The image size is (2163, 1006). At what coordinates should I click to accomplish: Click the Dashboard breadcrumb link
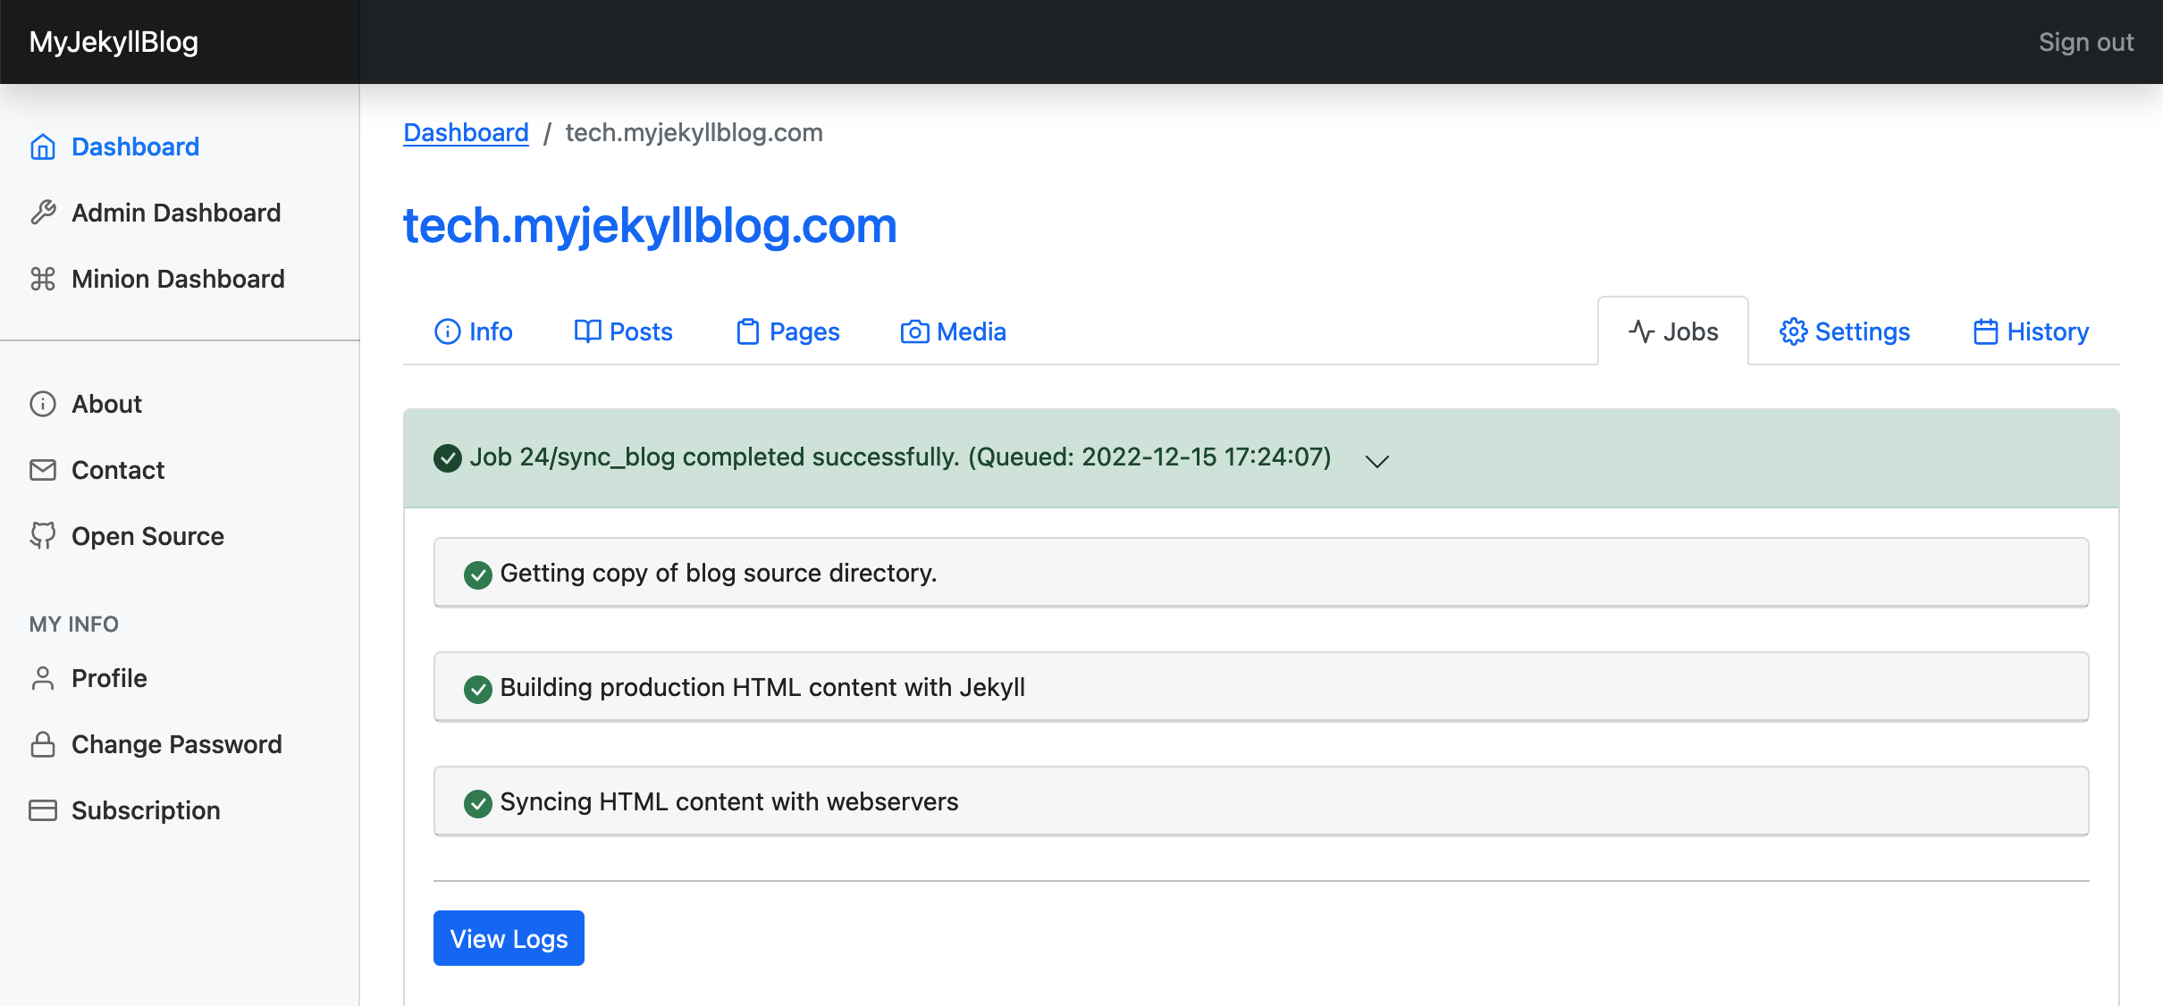pyautogui.click(x=466, y=132)
